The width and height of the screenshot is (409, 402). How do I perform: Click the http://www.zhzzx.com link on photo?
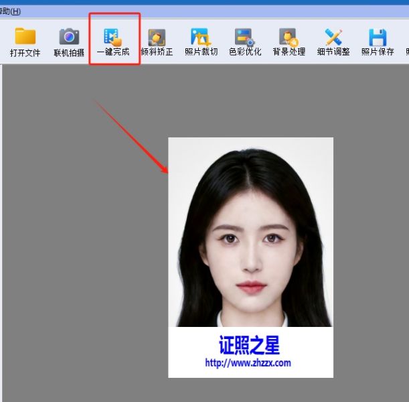tap(248, 363)
